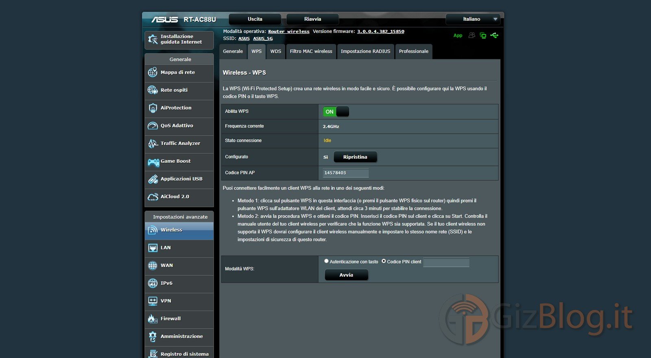Click the Riavvia reboot button
Viewport: 651px width, 358px height.
pyautogui.click(x=312, y=19)
